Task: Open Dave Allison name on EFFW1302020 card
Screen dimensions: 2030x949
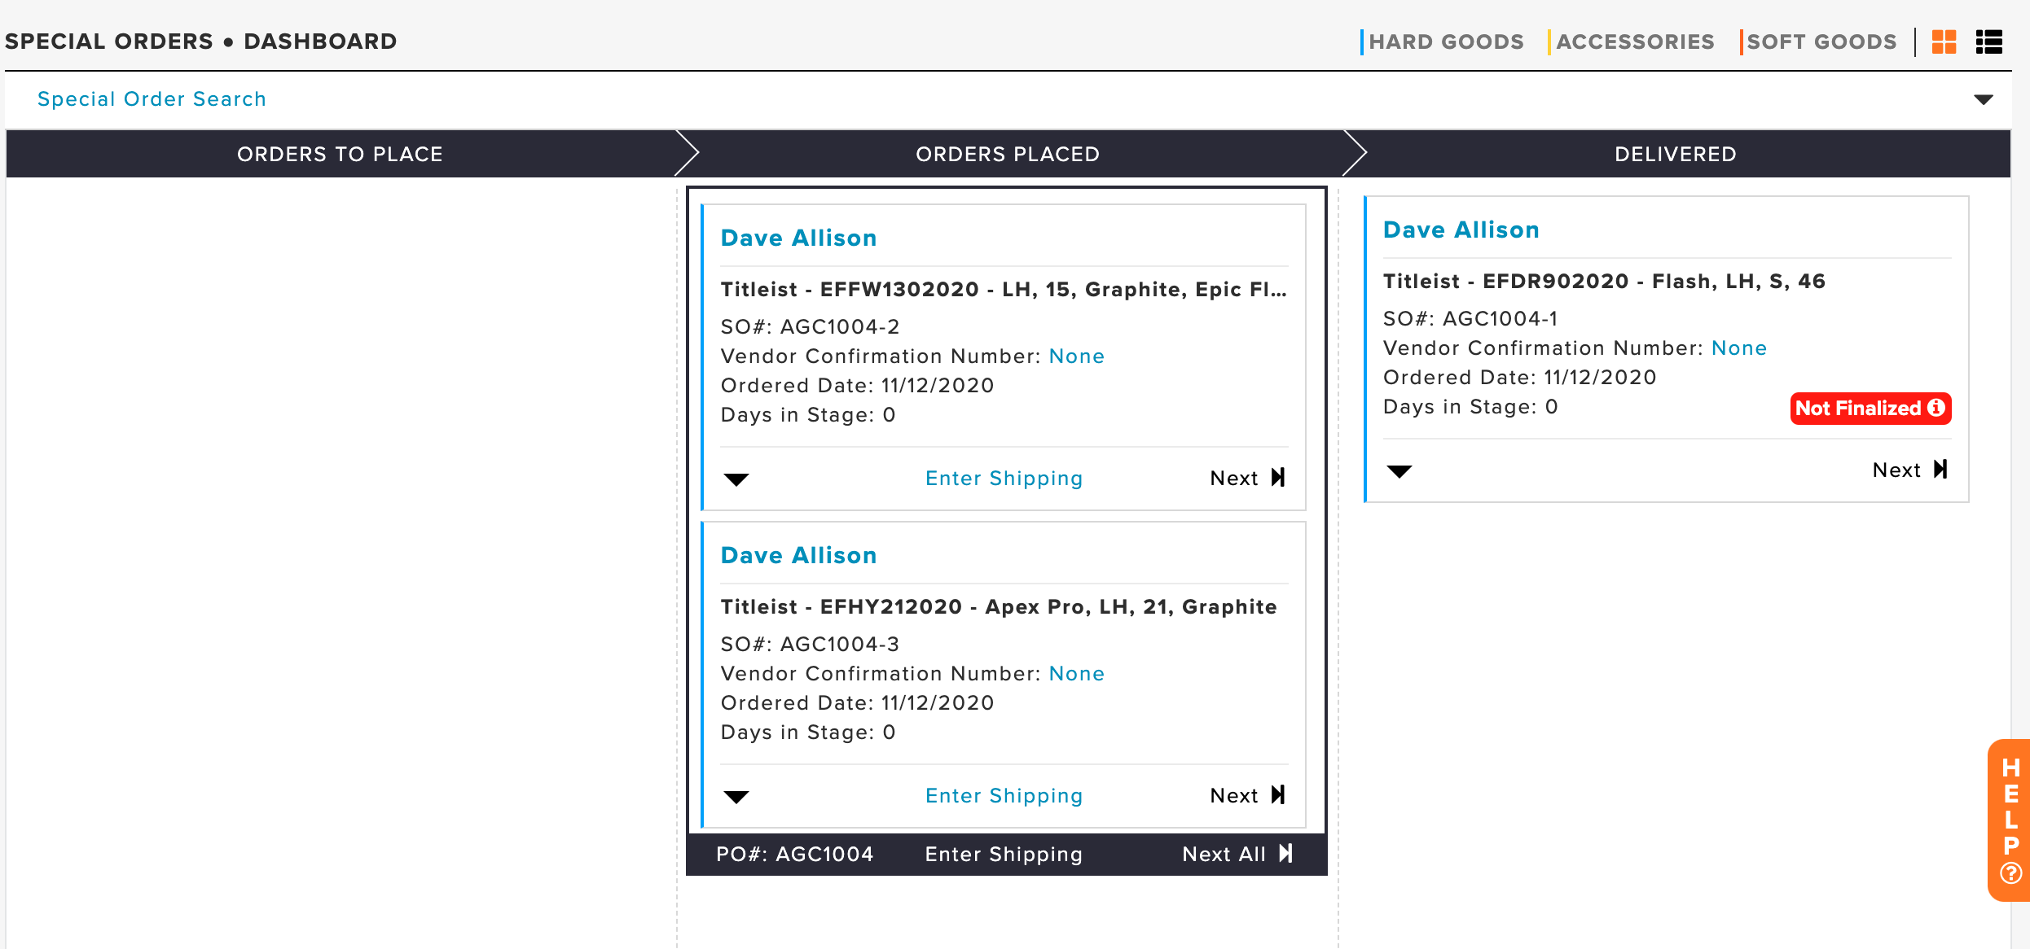Action: pos(799,238)
